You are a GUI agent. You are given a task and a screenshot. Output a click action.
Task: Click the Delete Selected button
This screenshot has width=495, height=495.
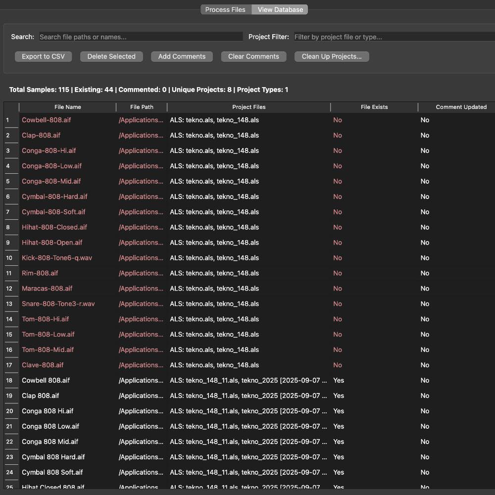pyautogui.click(x=111, y=56)
